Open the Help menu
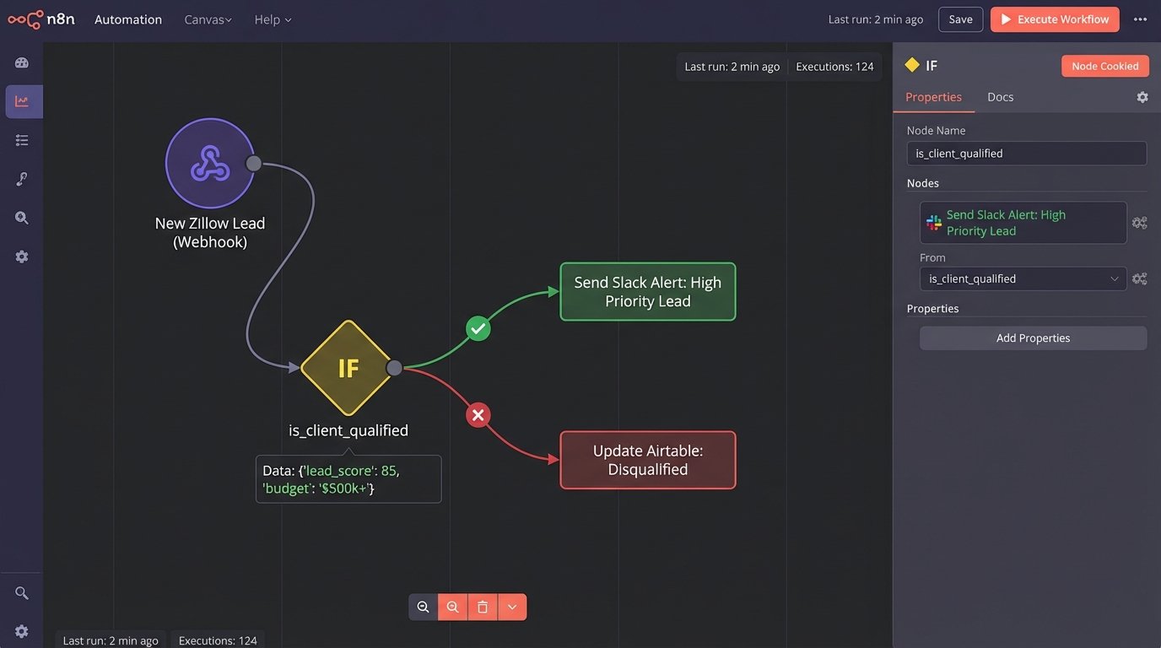 click(x=273, y=19)
